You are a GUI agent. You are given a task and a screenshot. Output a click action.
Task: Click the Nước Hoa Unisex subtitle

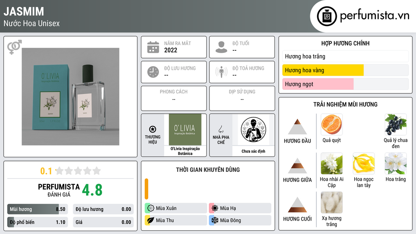(32, 23)
